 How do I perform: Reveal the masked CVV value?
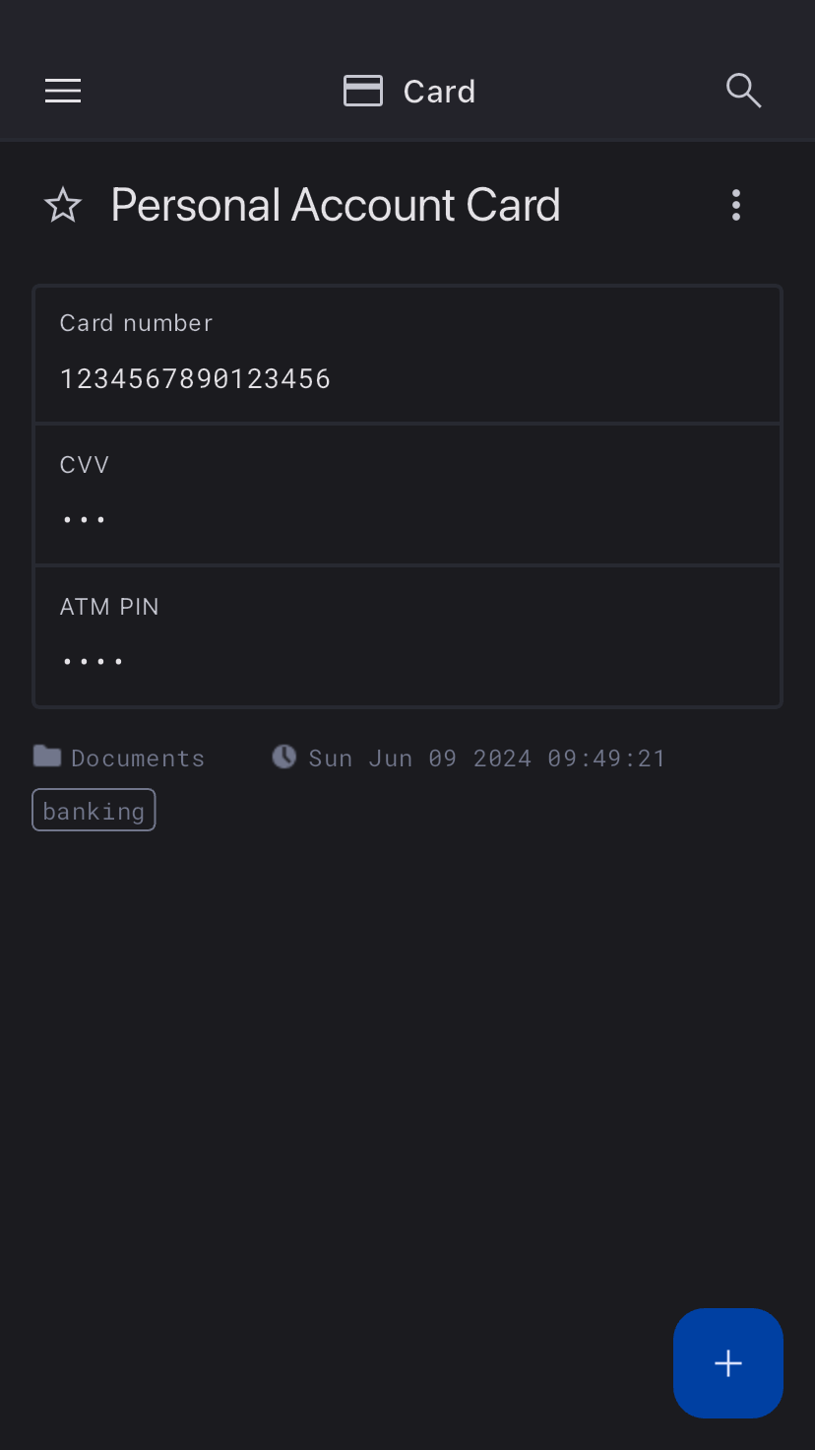click(x=84, y=519)
